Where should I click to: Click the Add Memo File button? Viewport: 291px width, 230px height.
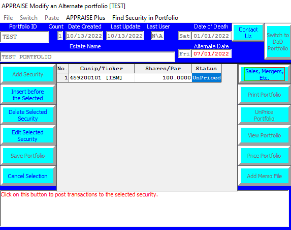(x=264, y=176)
